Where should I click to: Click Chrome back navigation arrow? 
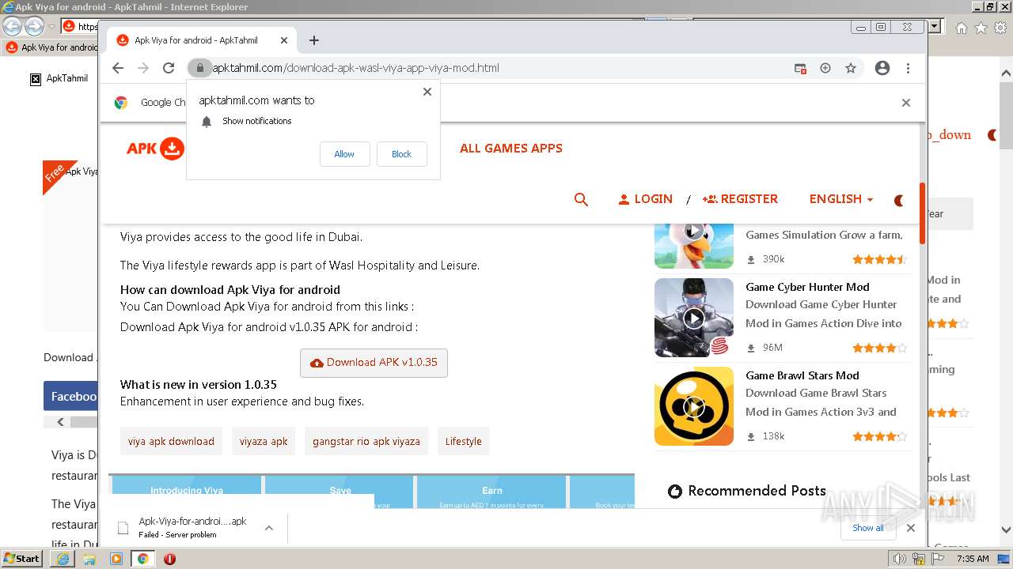[x=118, y=68]
